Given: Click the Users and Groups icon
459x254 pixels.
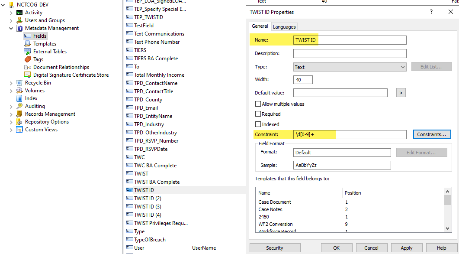Looking at the screenshot, I should coord(19,20).
